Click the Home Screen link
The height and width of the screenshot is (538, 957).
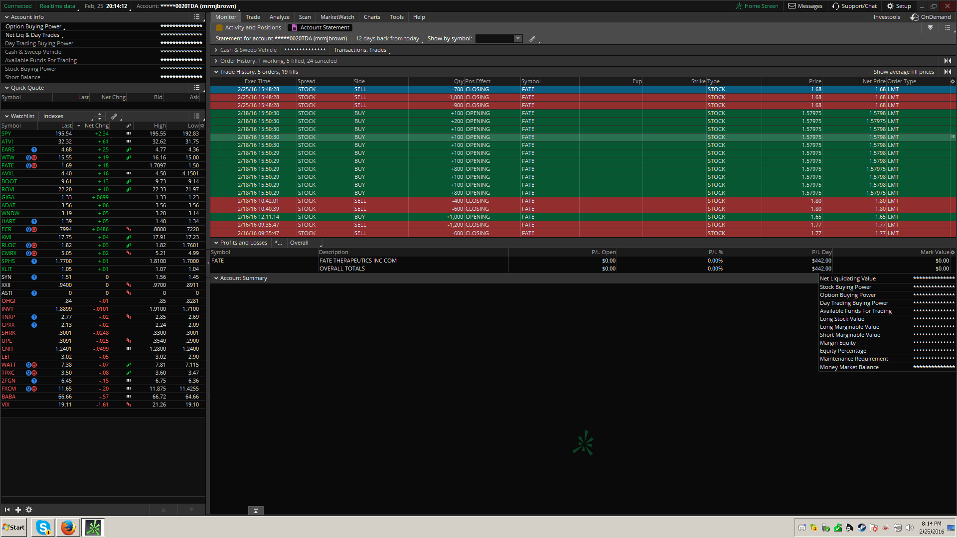(757, 6)
